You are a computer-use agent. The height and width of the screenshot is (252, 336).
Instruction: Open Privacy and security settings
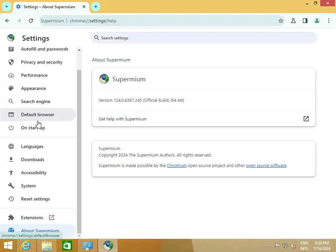pos(38,62)
